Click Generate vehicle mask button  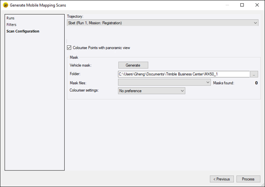(x=133, y=65)
